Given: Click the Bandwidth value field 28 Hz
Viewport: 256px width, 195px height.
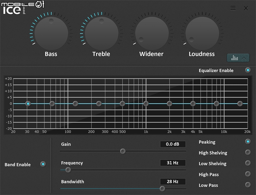Looking at the screenshot, I should point(173,182).
